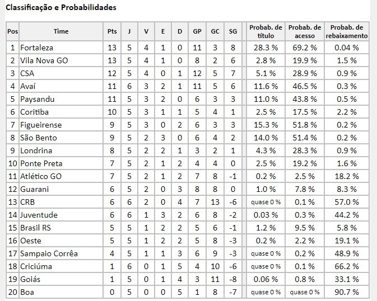Image resolution: width=377 pixels, height=301 pixels.
Task: Select Boa's 90.7 % relegation cell
Action: click(347, 292)
